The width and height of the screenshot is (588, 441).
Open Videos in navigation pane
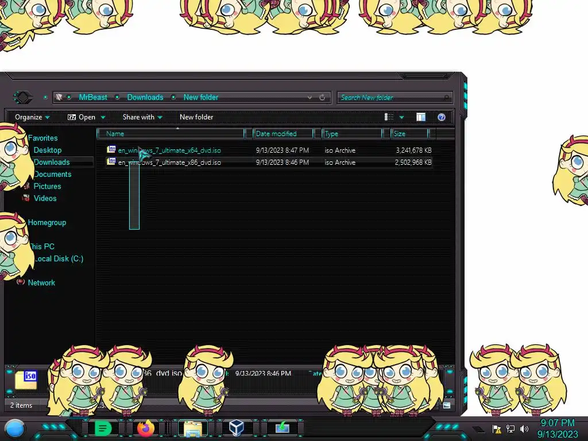pyautogui.click(x=45, y=198)
